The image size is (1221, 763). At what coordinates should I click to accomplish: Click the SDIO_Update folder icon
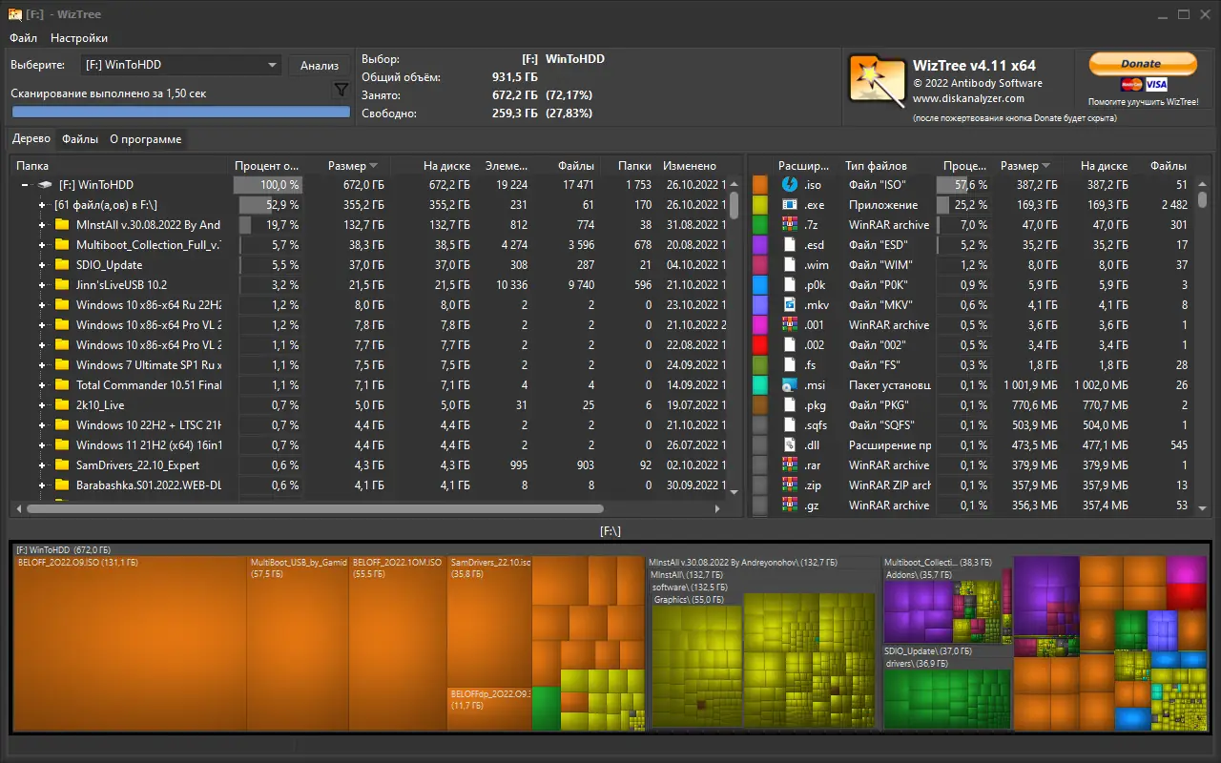62,265
